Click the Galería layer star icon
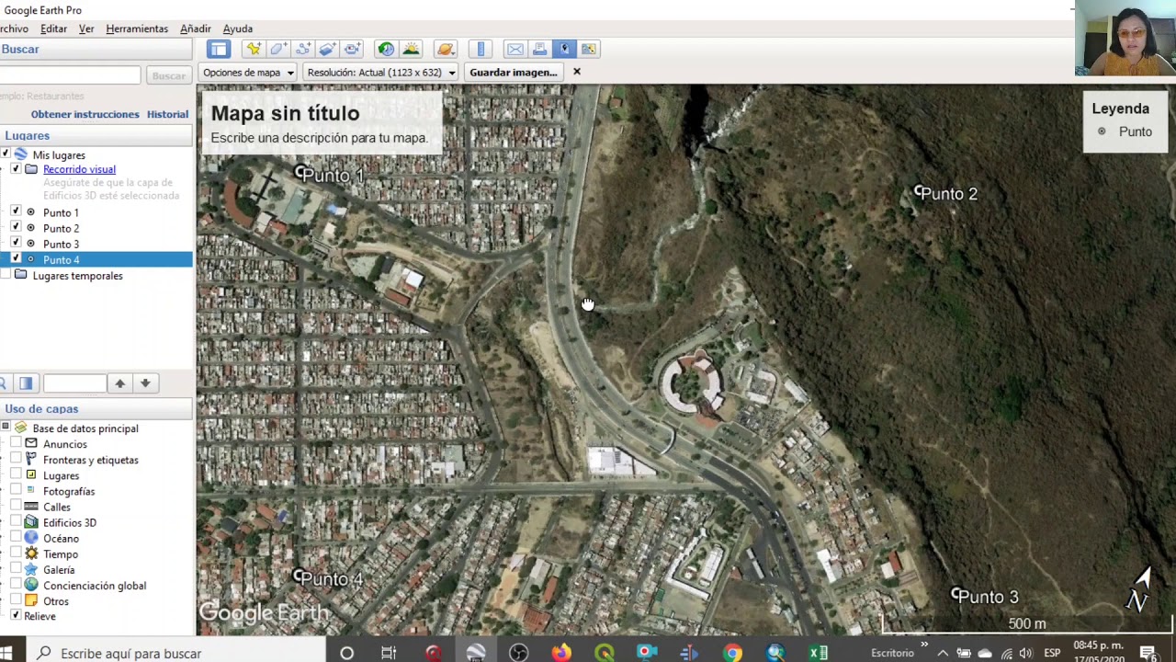 point(31,569)
